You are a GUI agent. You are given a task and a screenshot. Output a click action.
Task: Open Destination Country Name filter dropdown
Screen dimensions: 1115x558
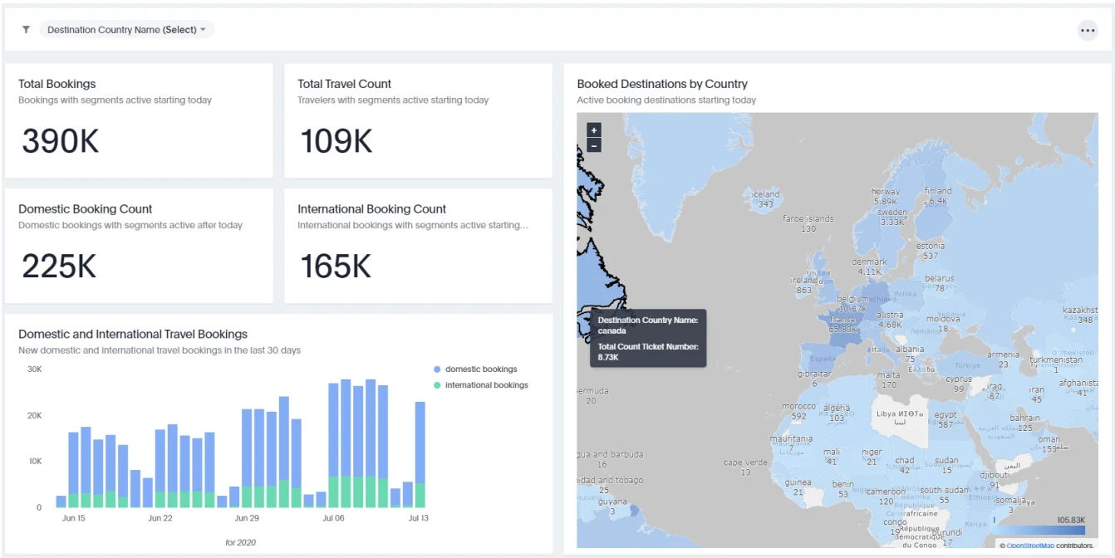(126, 30)
